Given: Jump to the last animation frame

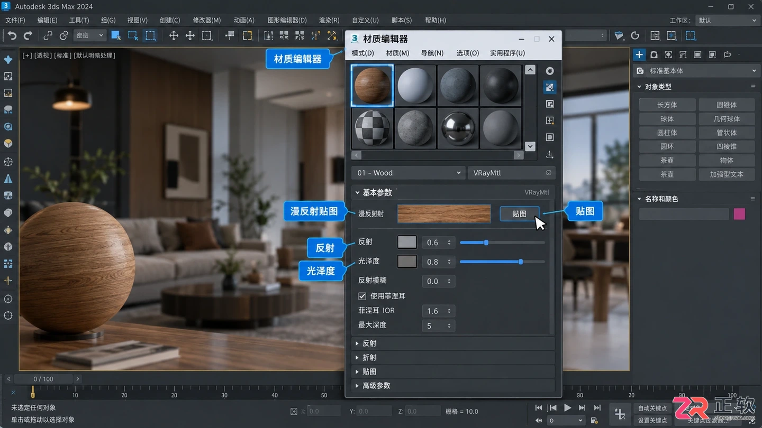Looking at the screenshot, I should point(597,407).
